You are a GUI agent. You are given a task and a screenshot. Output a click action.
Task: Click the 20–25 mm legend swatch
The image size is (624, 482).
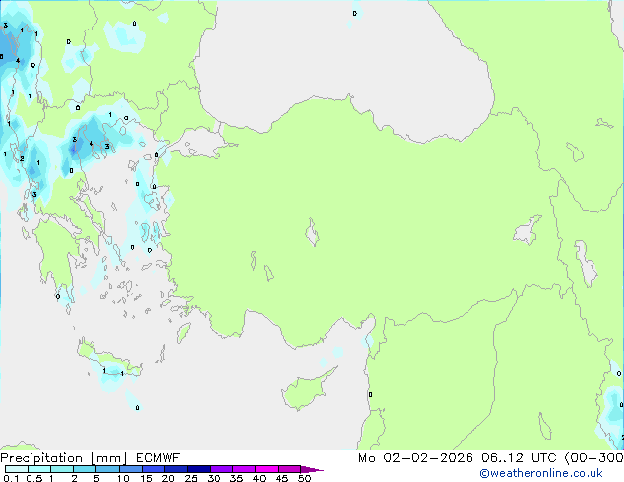(x=176, y=469)
